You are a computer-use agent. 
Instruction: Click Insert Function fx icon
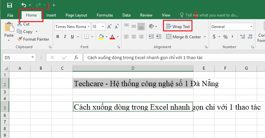(76, 58)
